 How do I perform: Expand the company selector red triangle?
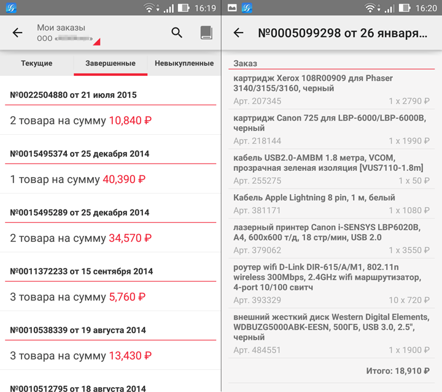97,42
